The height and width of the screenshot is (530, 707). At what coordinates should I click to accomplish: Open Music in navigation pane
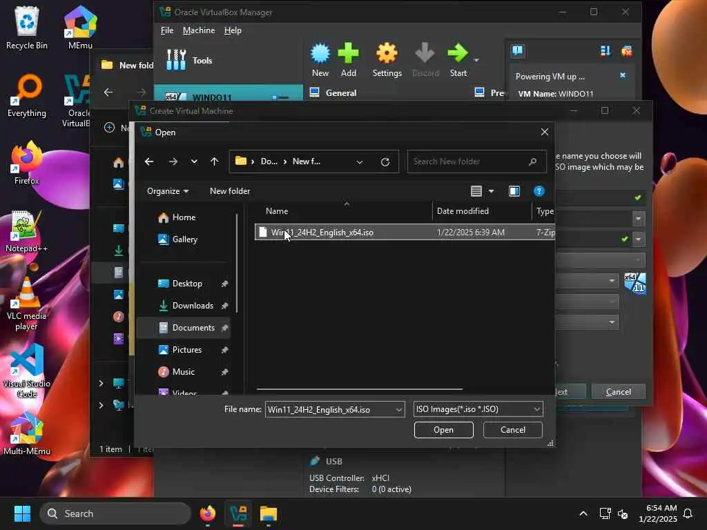(183, 372)
